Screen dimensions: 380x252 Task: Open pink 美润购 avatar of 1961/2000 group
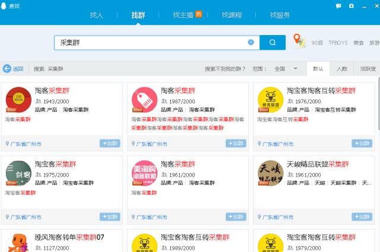pos(144,173)
